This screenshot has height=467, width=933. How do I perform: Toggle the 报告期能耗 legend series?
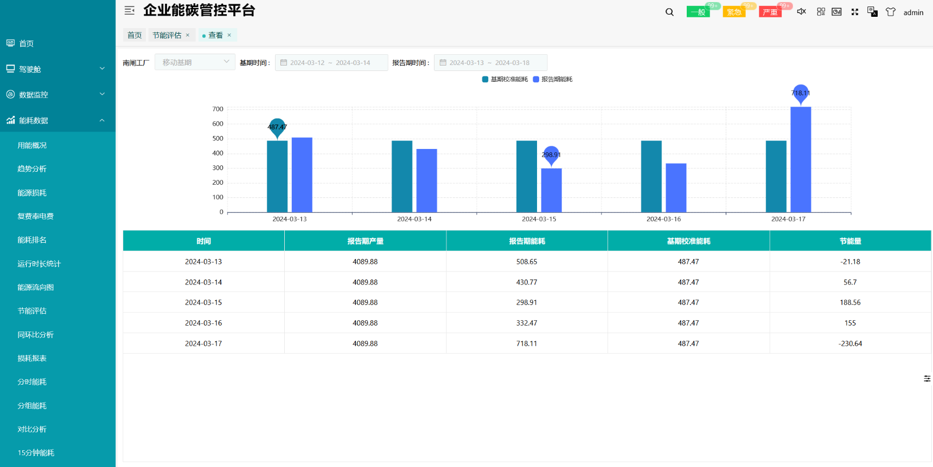point(553,79)
